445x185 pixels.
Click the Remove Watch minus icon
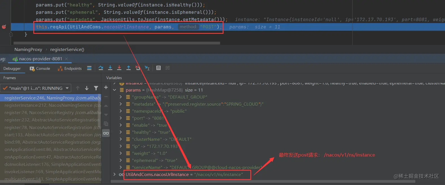(106, 97)
